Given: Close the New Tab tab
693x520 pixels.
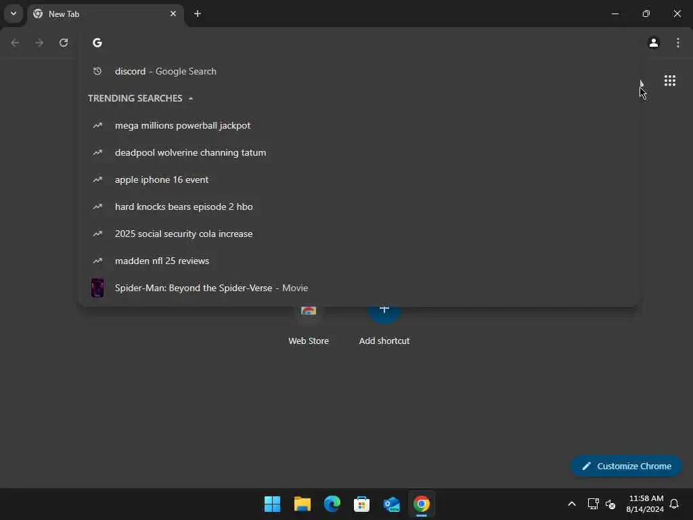Looking at the screenshot, I should [x=173, y=14].
